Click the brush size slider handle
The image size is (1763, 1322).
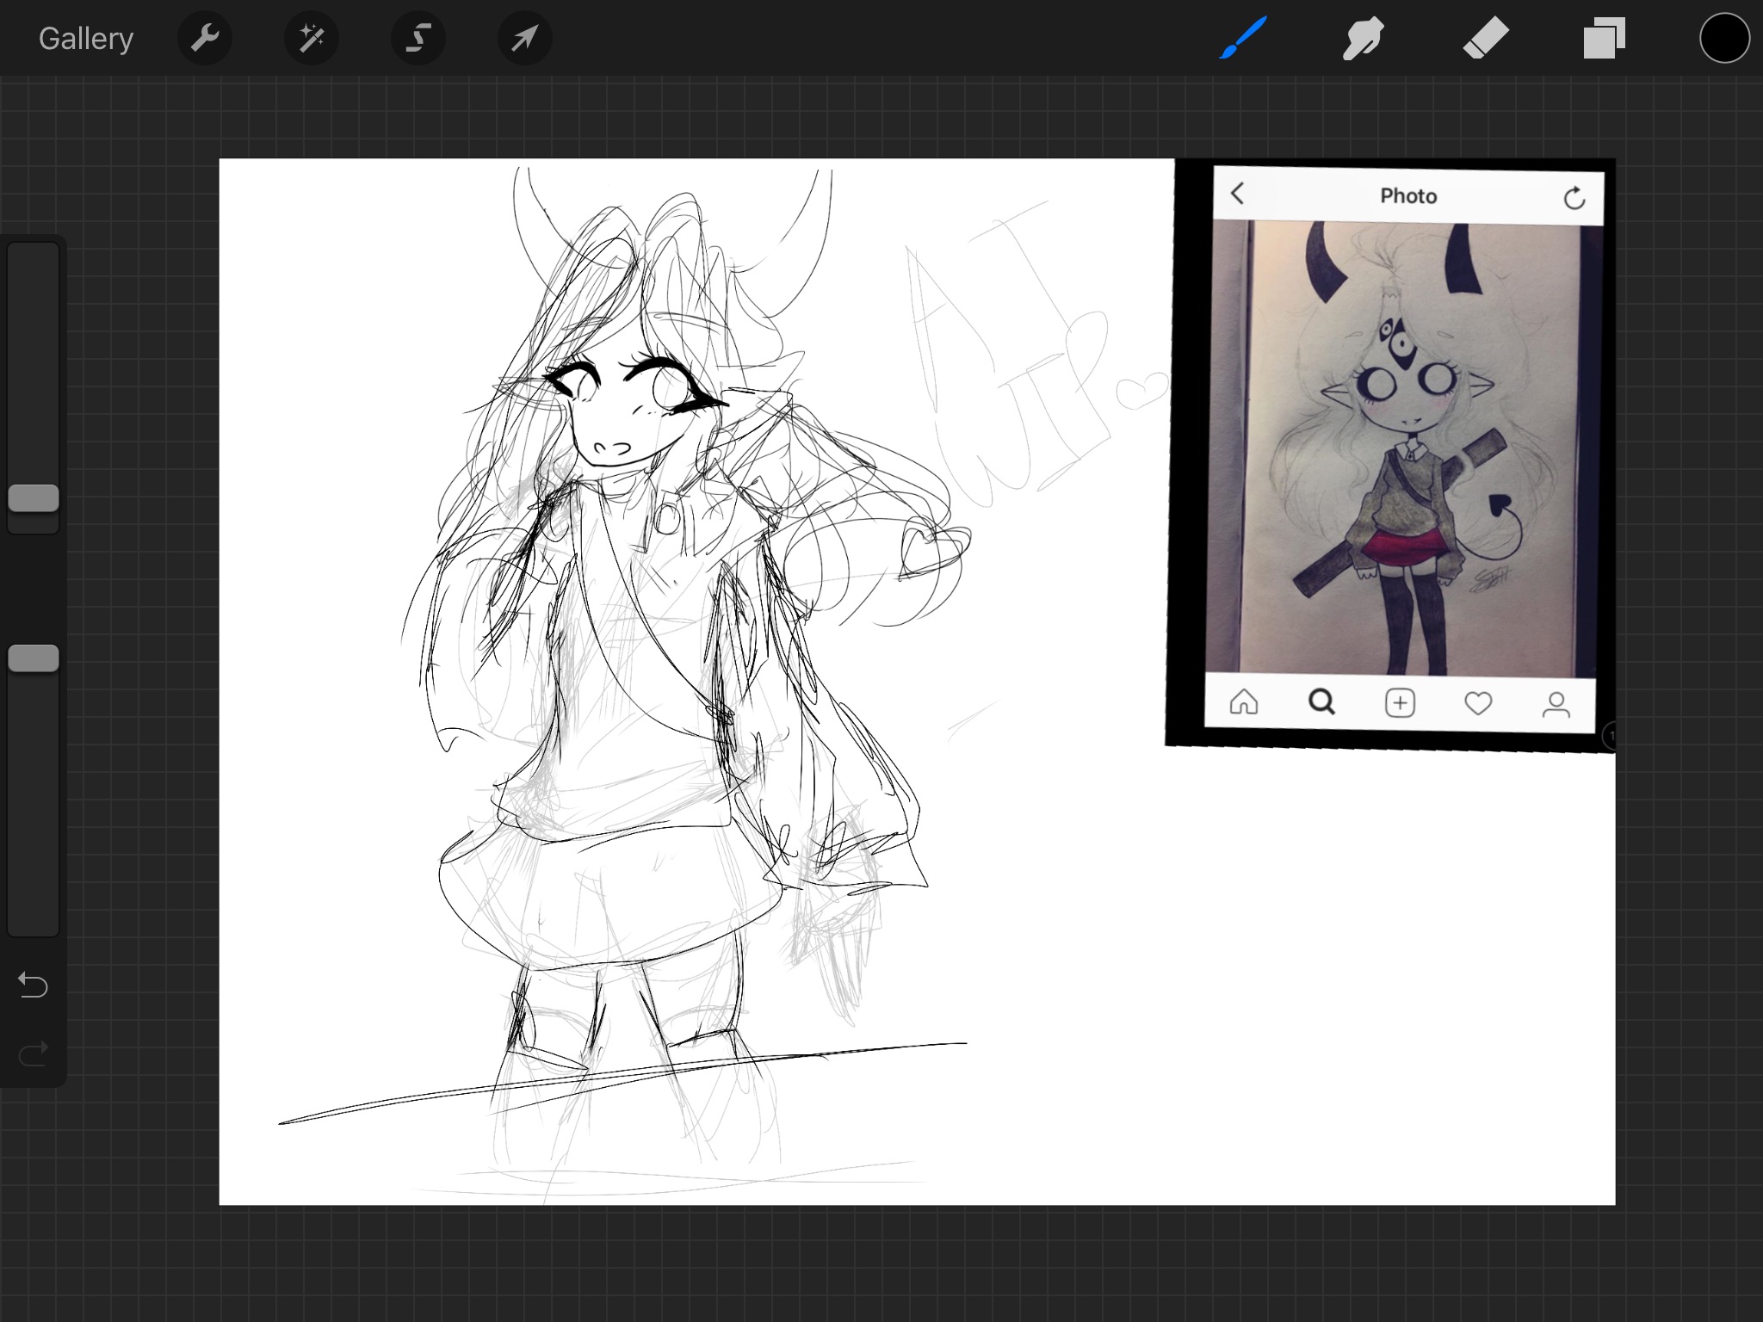click(34, 497)
